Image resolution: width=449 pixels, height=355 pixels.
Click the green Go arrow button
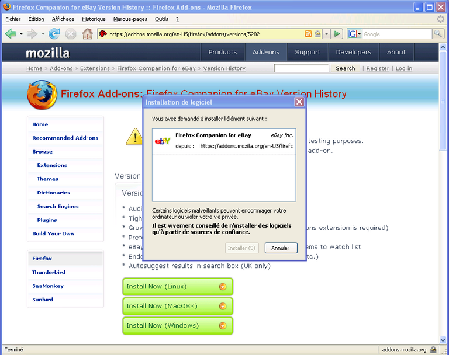[x=337, y=34]
